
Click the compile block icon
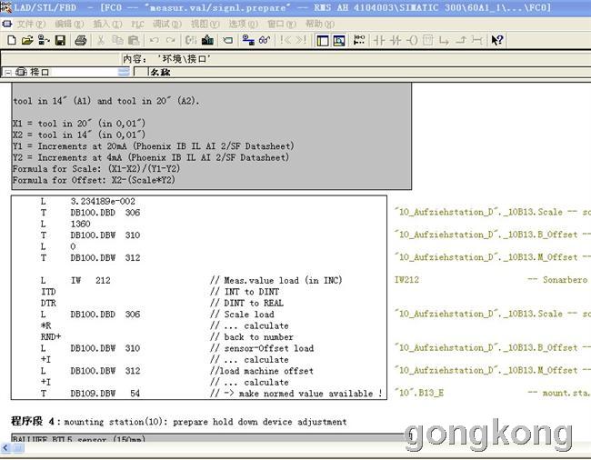point(191,40)
